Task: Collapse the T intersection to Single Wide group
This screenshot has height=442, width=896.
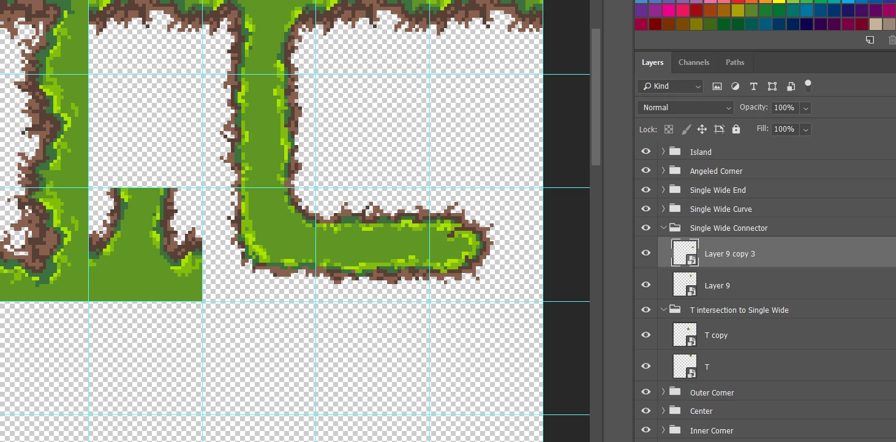Action: click(663, 309)
